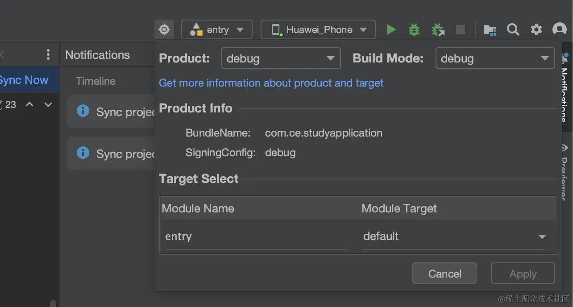Open Module Target default dropdown
The width and height of the screenshot is (573, 307).
[454, 236]
